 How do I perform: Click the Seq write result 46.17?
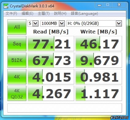(x=99, y=44)
